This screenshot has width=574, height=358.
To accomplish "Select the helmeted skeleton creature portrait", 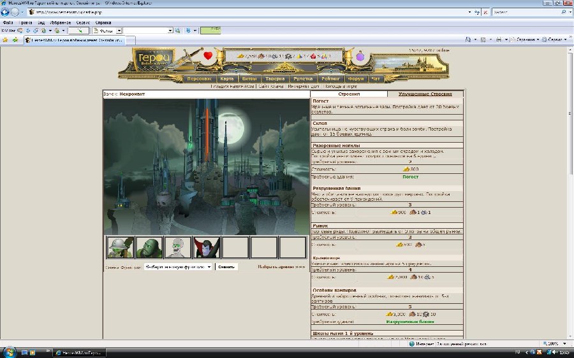I will point(120,247).
